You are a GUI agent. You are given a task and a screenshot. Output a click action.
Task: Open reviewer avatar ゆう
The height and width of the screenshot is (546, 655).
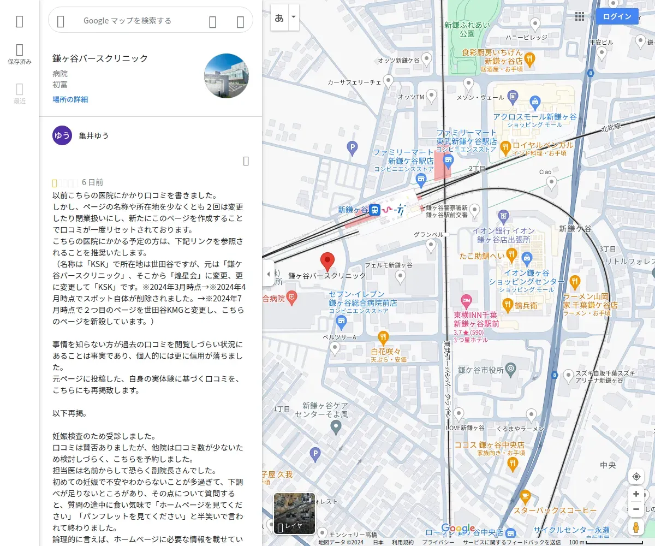tap(62, 135)
